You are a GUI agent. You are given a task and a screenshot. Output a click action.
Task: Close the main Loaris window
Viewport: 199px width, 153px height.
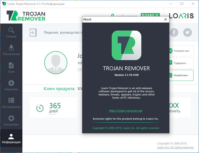(193, 4)
